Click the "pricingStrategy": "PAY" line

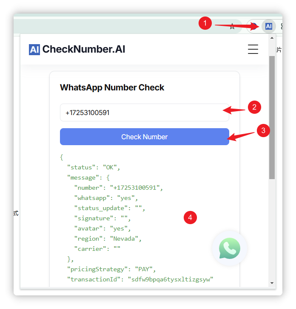(x=111, y=269)
